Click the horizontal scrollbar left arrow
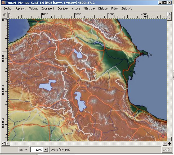Viewport: 174px width, 155px height. (x=8, y=144)
